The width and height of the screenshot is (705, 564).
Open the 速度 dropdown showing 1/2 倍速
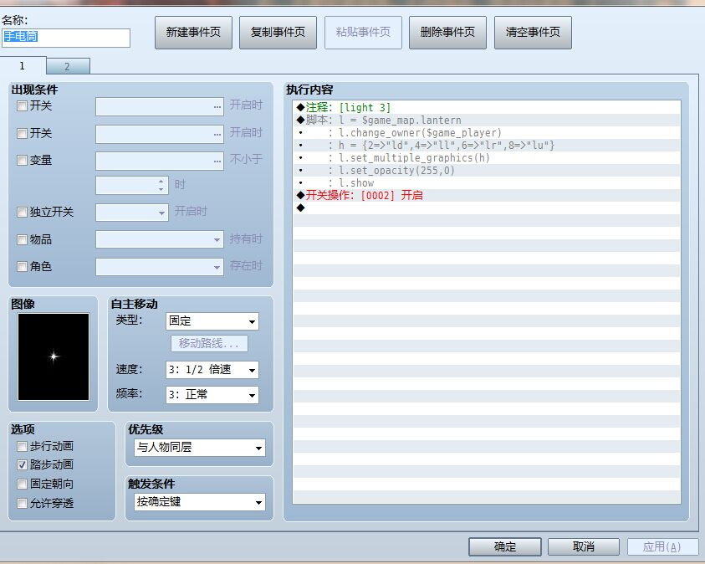212,370
